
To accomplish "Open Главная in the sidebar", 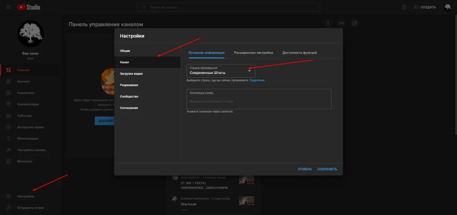I will pyautogui.click(x=23, y=70).
